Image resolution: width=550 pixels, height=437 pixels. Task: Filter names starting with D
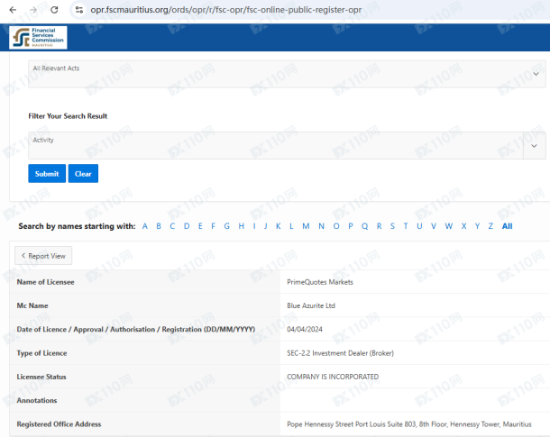187,226
